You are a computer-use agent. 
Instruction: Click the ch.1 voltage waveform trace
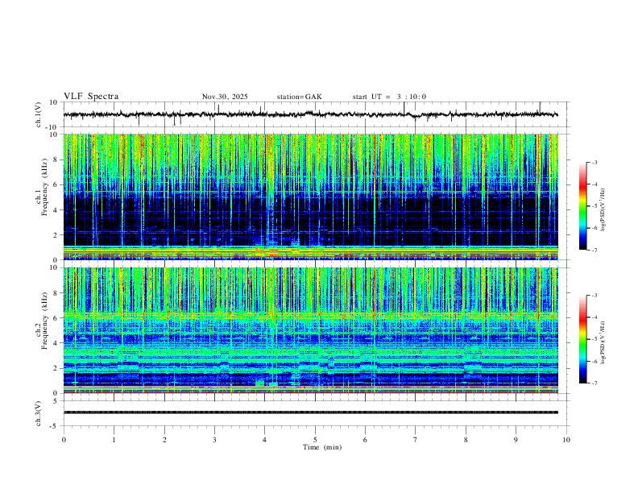pos(310,114)
